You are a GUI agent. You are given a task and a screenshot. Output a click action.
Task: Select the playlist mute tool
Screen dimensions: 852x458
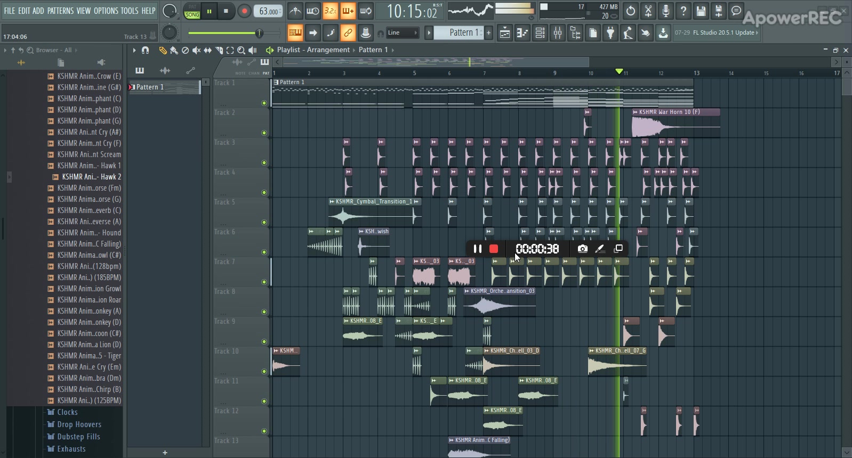[x=196, y=50]
